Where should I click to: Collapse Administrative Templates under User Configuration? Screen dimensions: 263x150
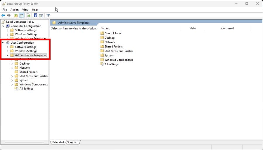(8, 55)
